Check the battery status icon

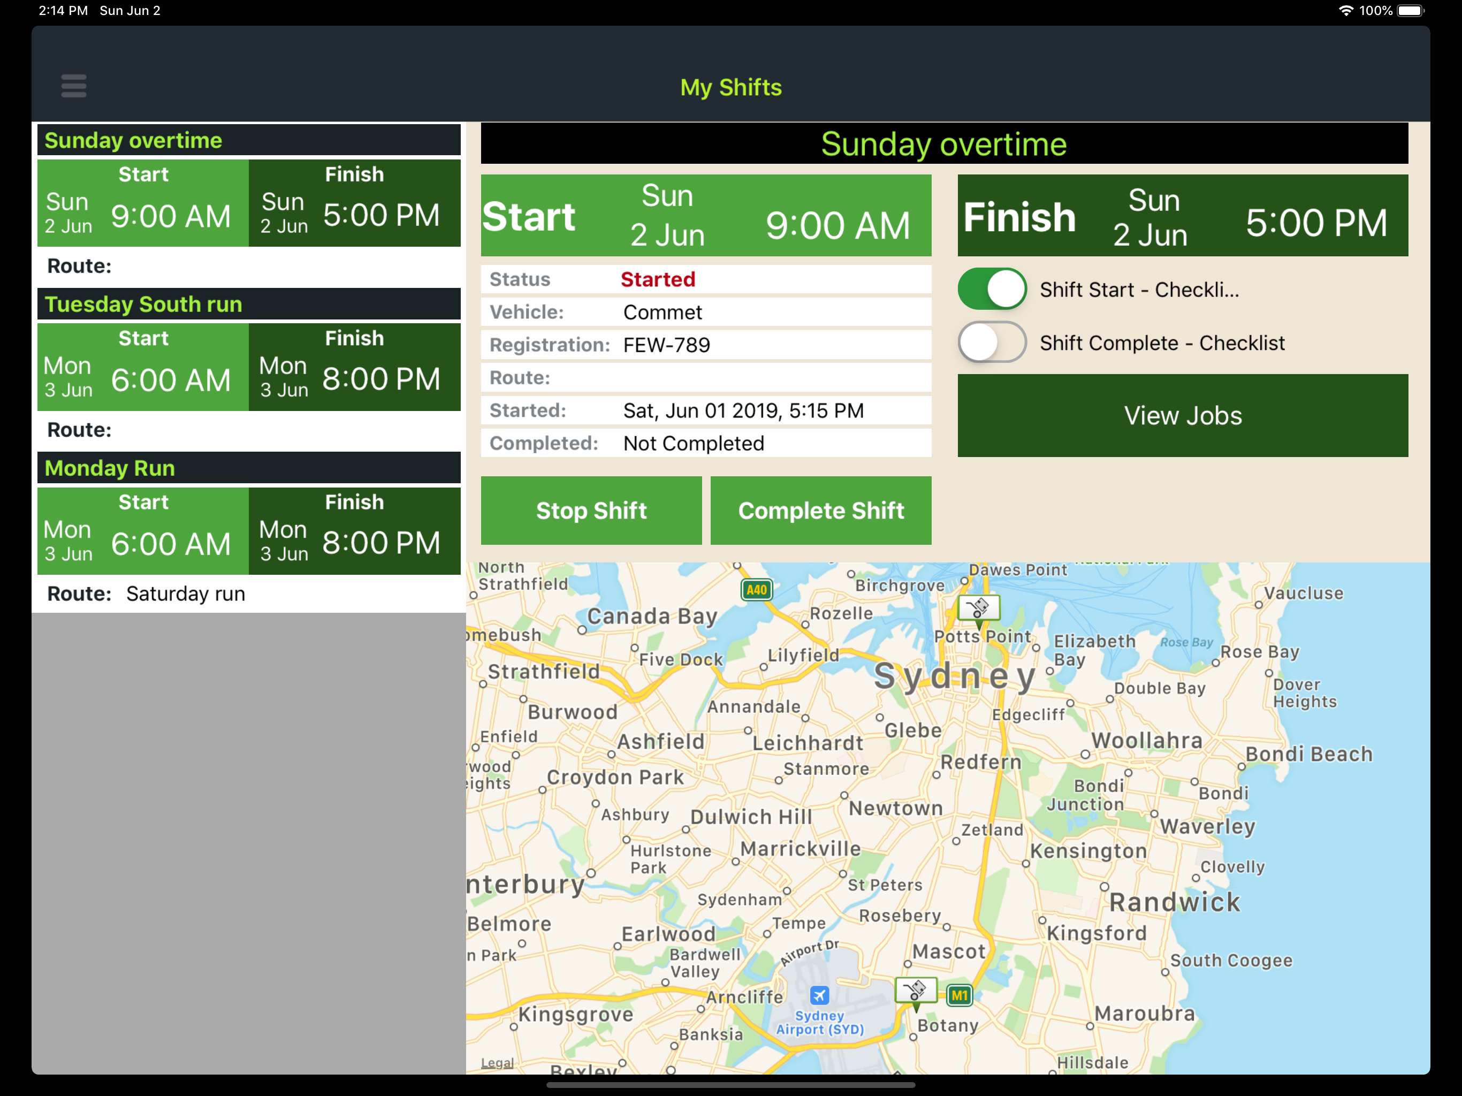1411,11
